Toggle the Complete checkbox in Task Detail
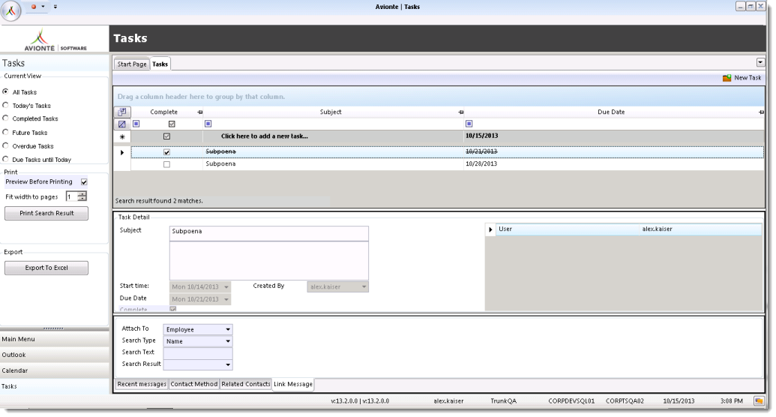The width and height of the screenshot is (776, 417). (173, 309)
